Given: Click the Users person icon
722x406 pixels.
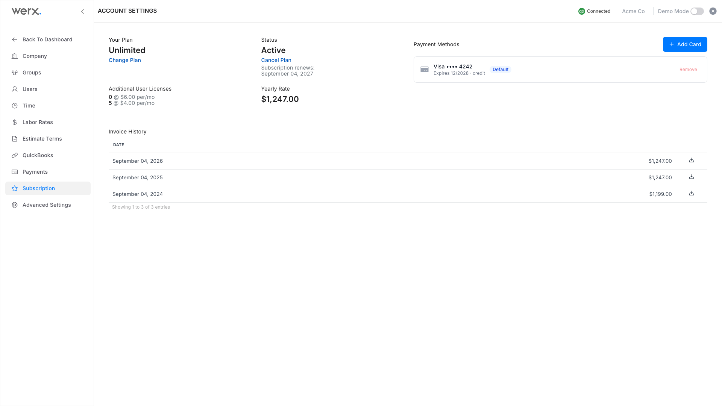Looking at the screenshot, I should tap(15, 89).
